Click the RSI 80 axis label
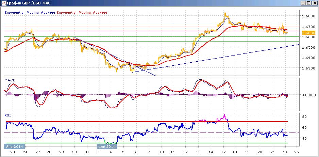 coord(305,117)
